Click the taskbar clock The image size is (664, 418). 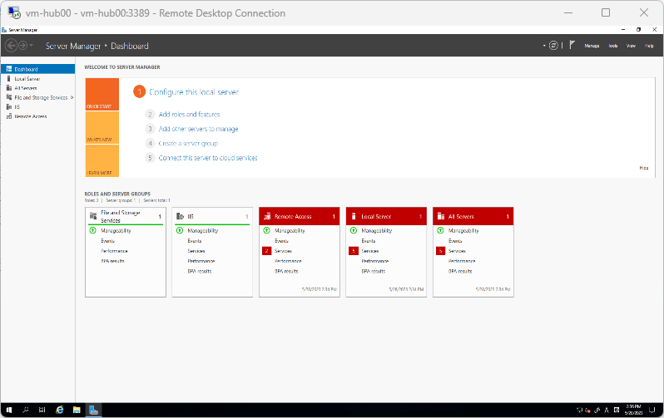633,410
